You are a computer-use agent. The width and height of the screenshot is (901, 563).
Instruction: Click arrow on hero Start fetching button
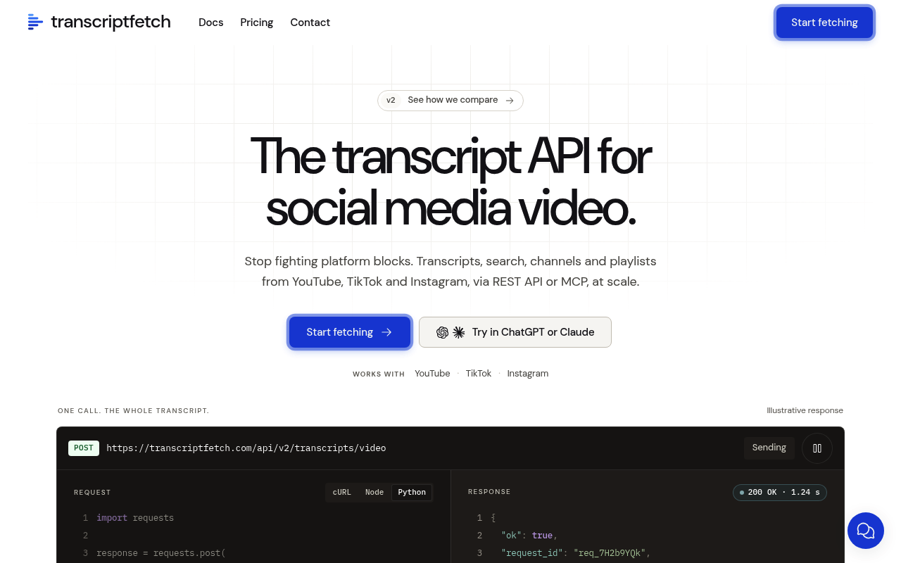[386, 332]
